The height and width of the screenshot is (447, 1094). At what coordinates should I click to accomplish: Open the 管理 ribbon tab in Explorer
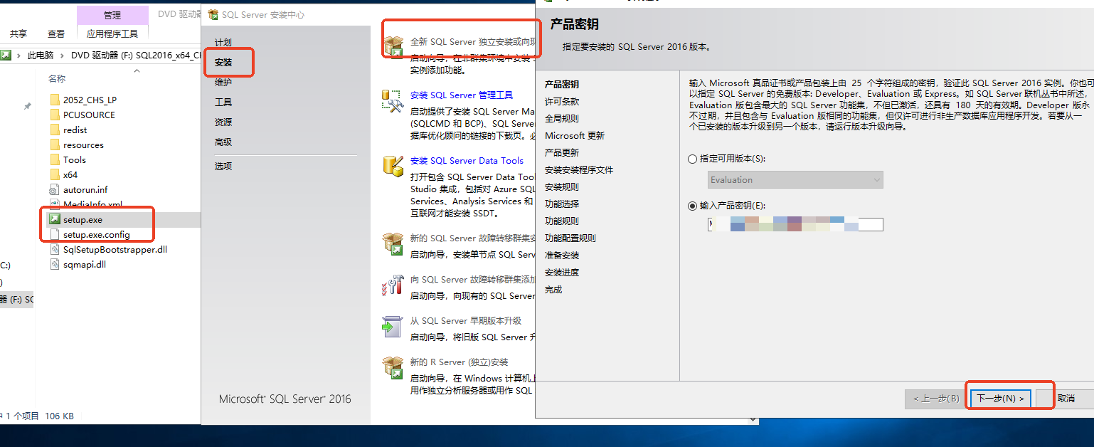coord(112,15)
